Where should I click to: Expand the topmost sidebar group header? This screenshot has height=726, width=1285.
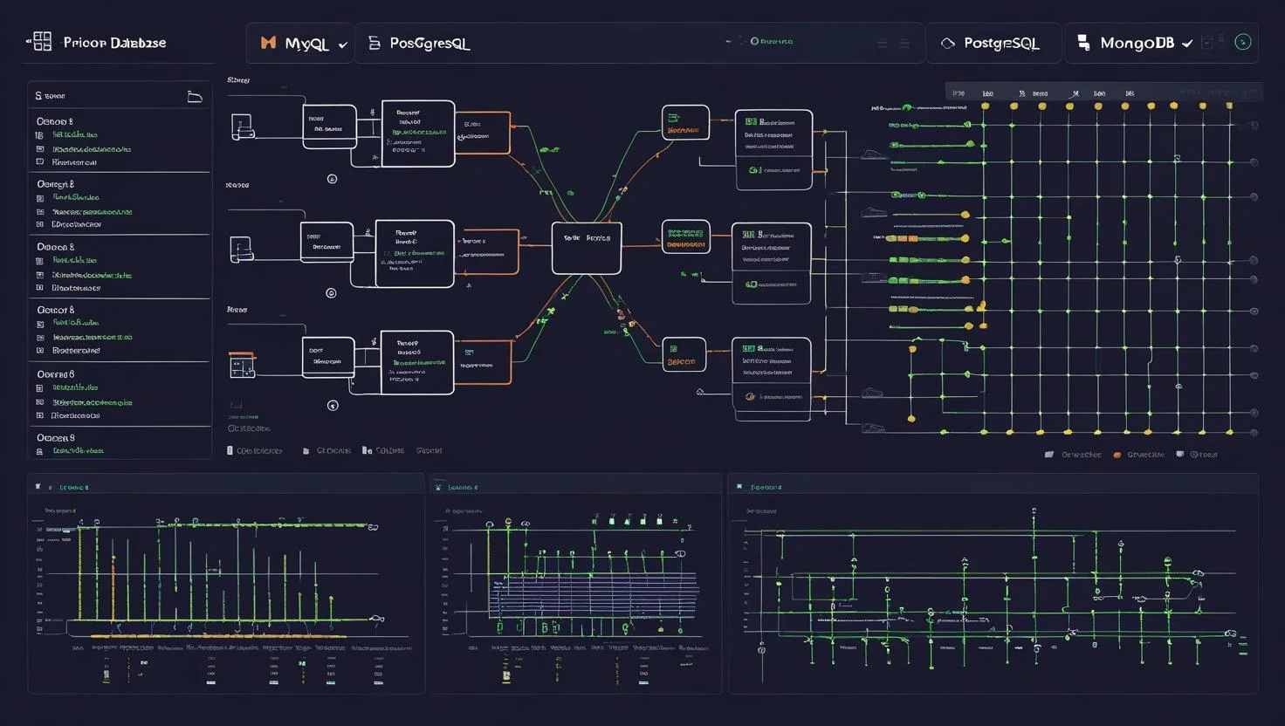pos(55,121)
